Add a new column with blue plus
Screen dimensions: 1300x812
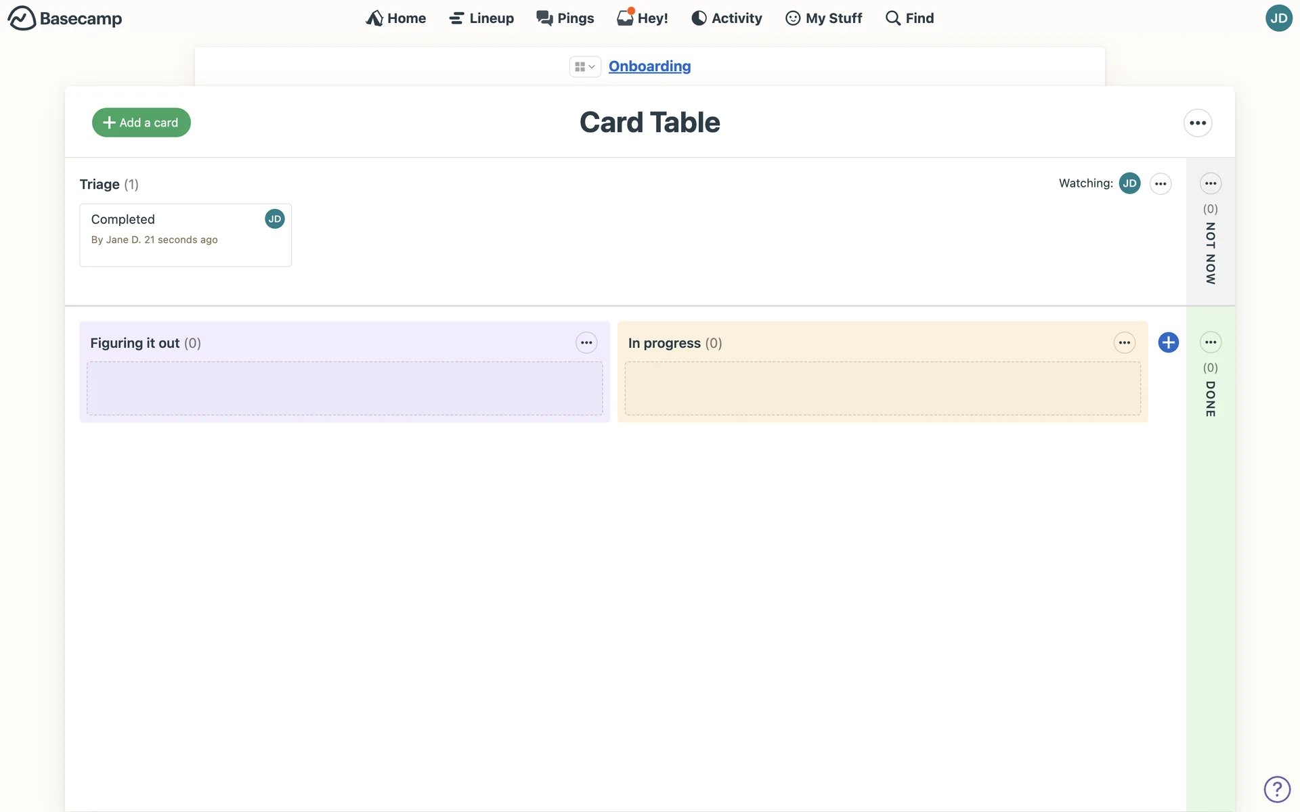coord(1168,342)
